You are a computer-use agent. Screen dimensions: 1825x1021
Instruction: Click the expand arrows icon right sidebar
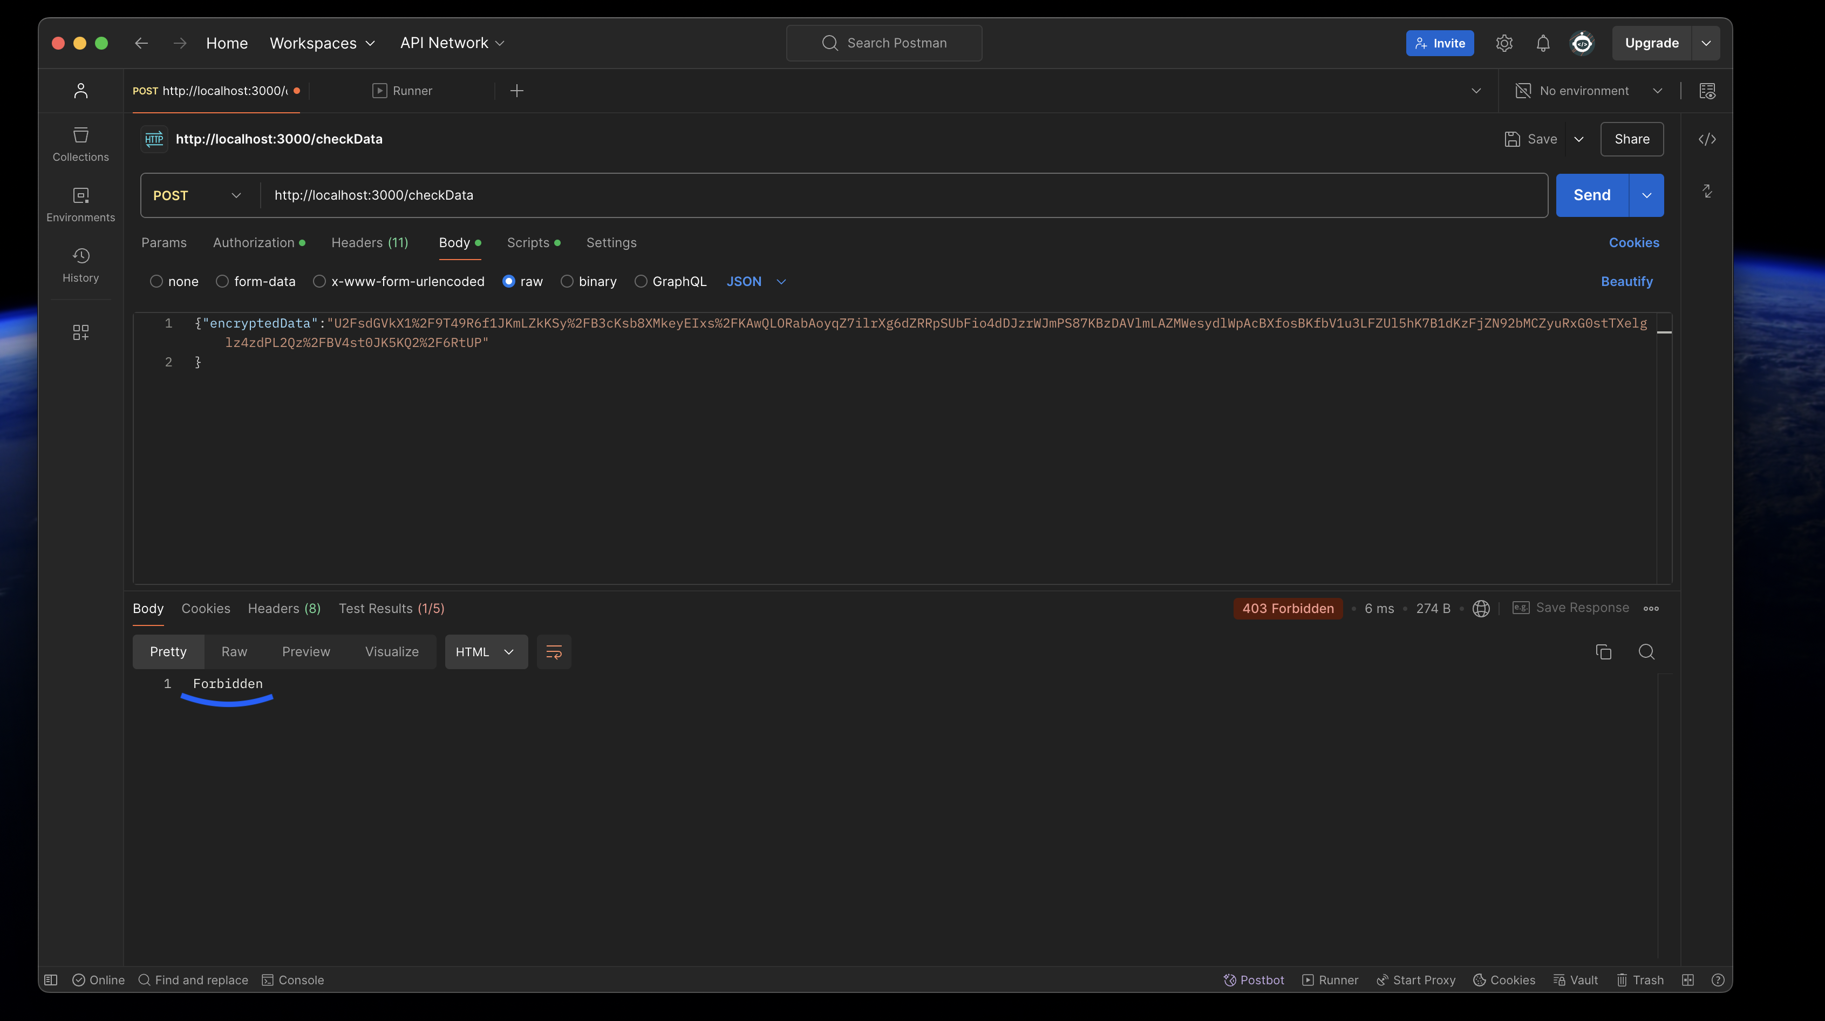[x=1707, y=192]
